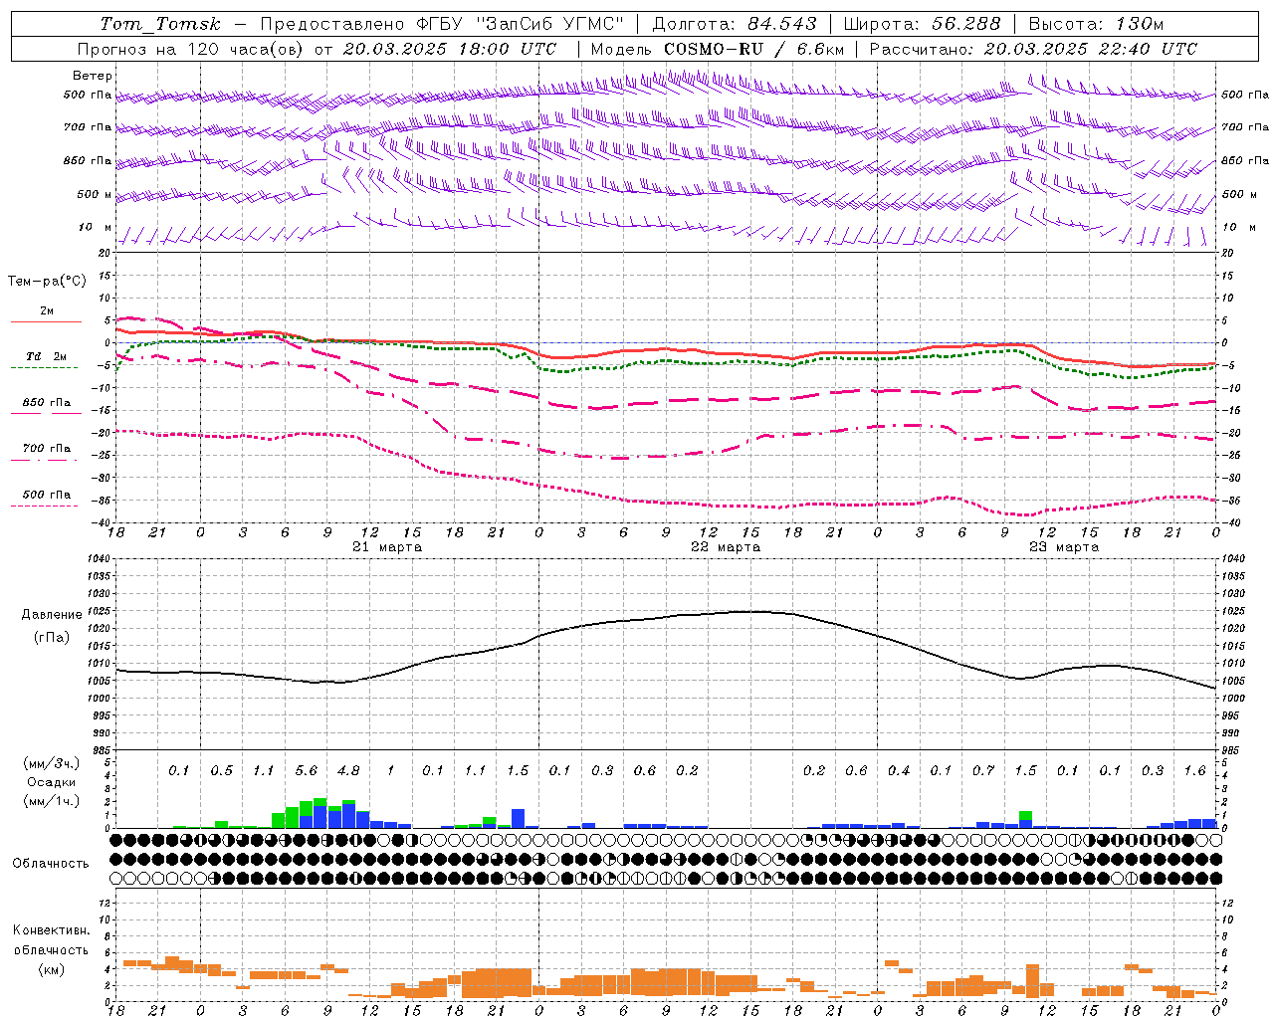Click the Рассчитано: 20.03.2025 22:40 UTC text
The height and width of the screenshot is (1019, 1274).
[x=1033, y=49]
